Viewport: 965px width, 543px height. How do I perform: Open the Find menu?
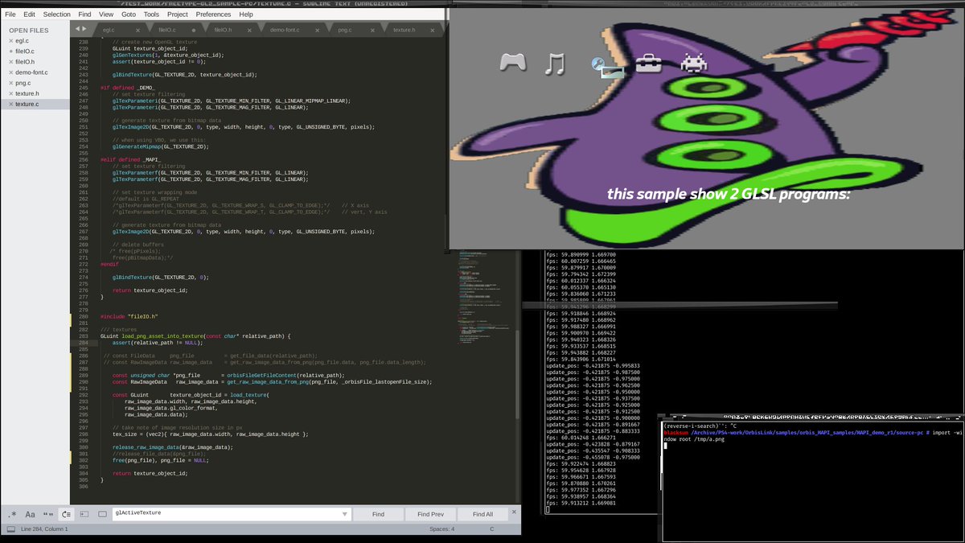[84, 14]
